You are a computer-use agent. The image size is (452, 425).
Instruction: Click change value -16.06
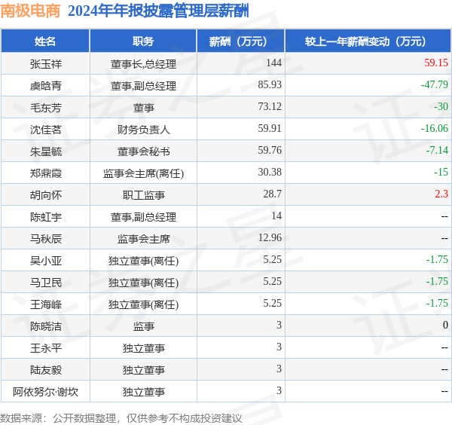pos(435,128)
